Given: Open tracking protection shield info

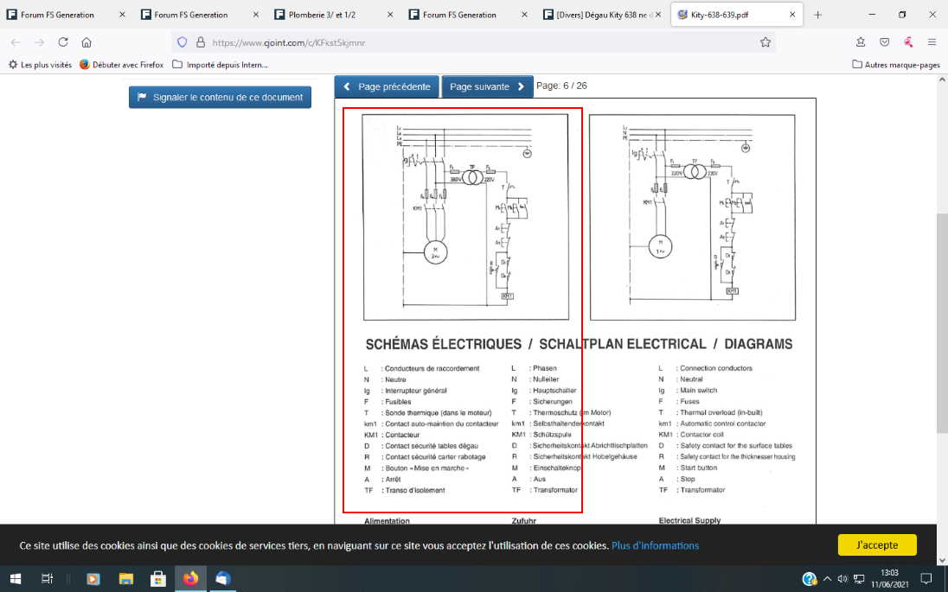Looking at the screenshot, I should tap(182, 42).
